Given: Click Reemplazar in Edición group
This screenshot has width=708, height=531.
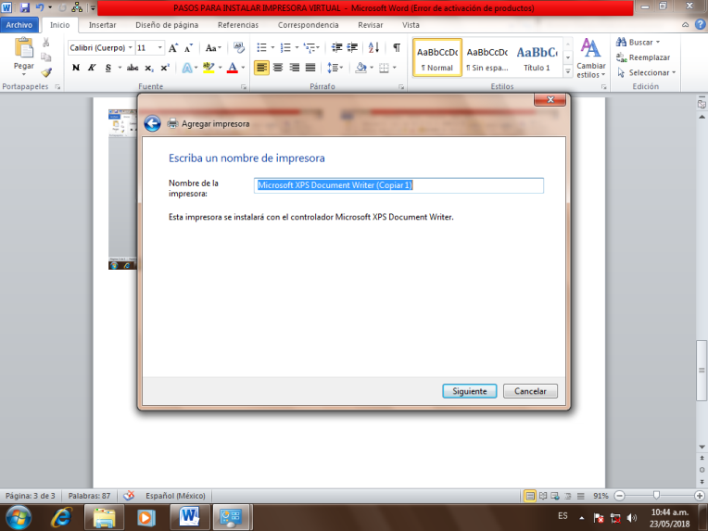Looking at the screenshot, I should [643, 57].
